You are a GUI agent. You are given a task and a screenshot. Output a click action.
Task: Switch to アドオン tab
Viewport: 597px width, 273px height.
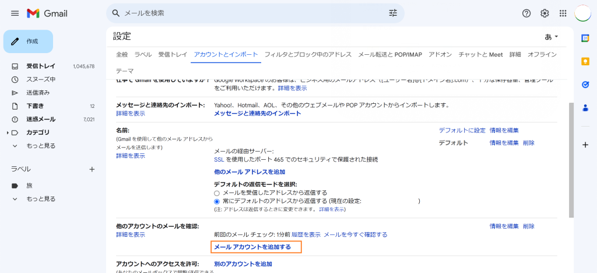(440, 54)
